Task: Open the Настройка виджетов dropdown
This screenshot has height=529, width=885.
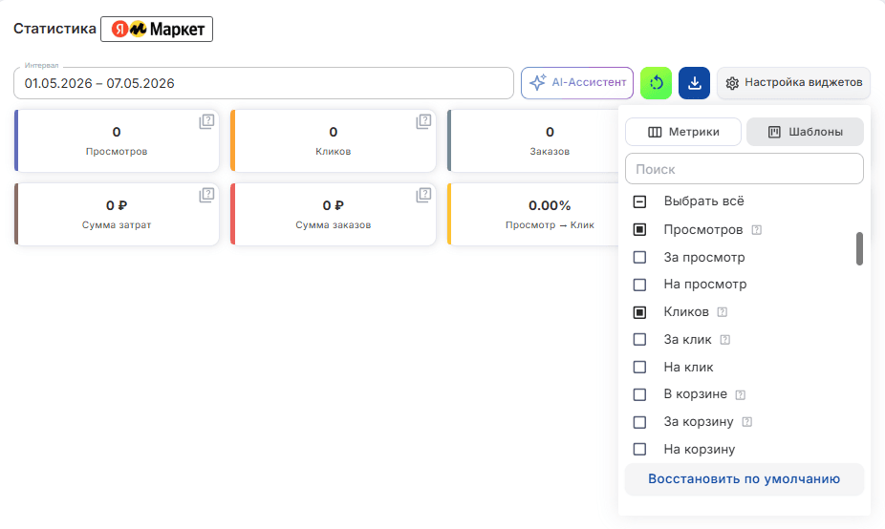Action: (793, 83)
